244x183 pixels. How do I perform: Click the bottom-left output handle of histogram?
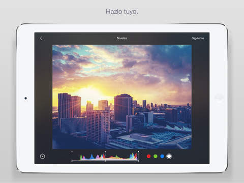(72, 161)
